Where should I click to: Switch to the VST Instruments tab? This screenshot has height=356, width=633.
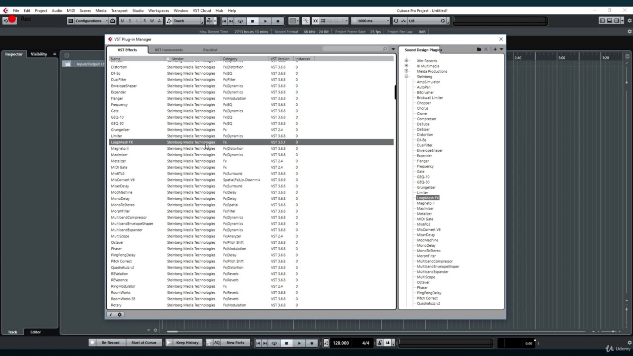(x=169, y=50)
